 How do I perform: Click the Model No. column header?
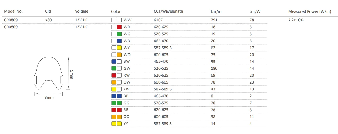13,11
